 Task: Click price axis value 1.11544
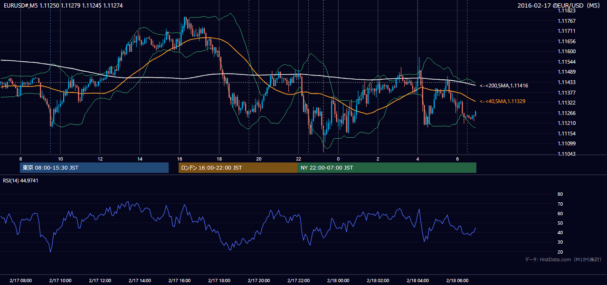[x=567, y=62]
